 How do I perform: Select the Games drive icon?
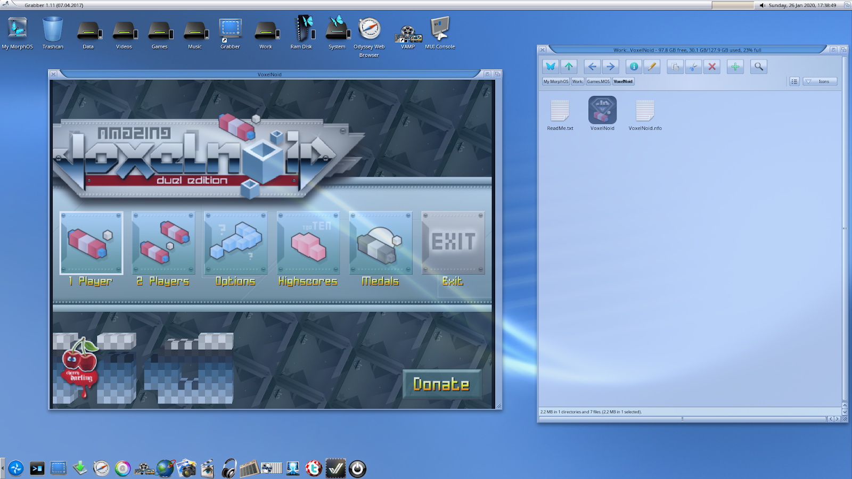coord(160,35)
